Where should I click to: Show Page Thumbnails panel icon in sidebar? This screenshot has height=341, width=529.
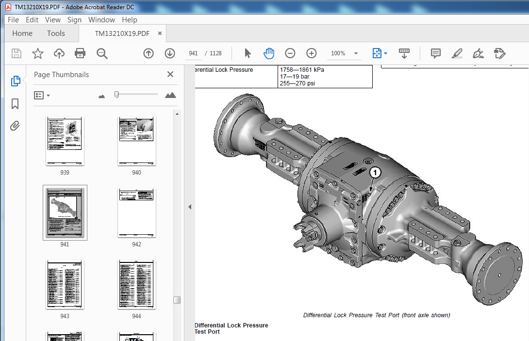(16, 81)
